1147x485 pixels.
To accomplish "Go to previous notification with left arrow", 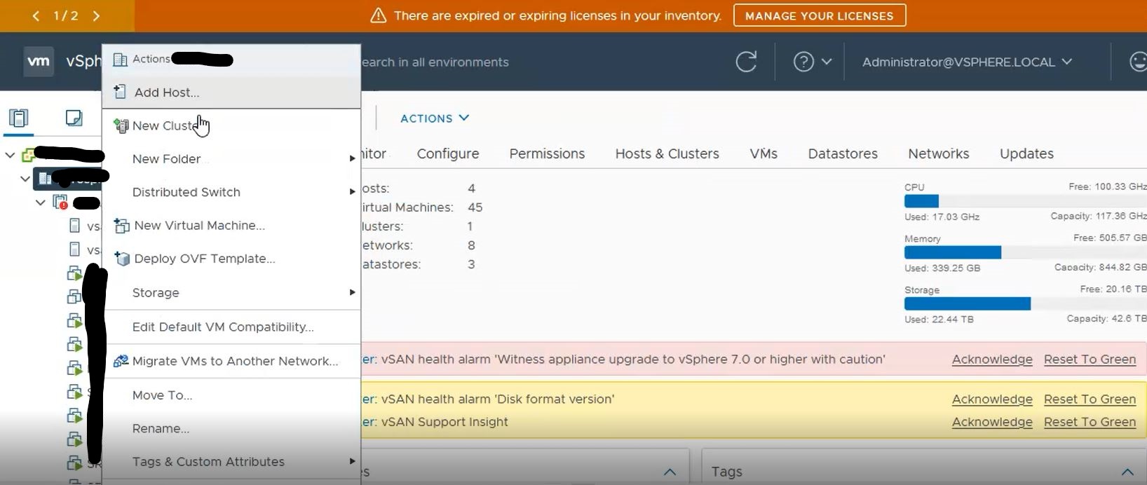I will coord(36,15).
